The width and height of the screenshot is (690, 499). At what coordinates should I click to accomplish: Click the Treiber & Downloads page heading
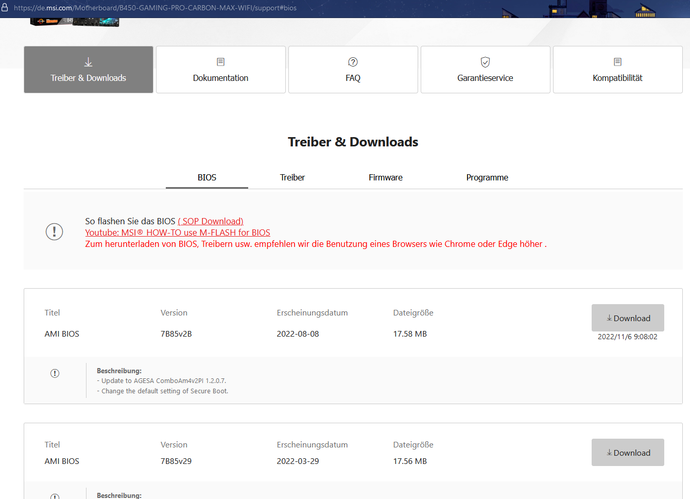(x=353, y=142)
